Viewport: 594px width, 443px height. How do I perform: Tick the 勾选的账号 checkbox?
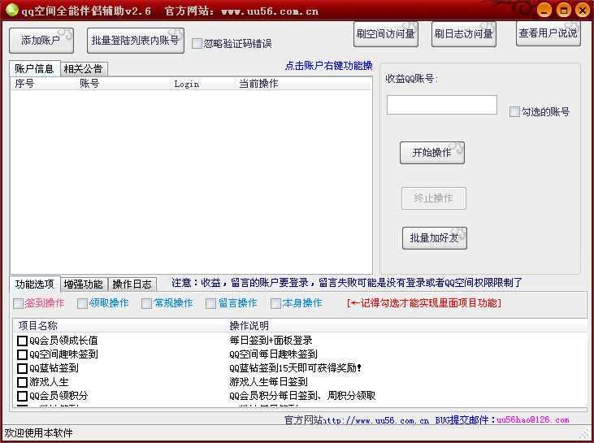coord(514,112)
